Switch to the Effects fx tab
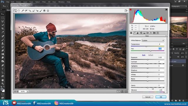Viewport: 188px width, 106px height. point(151,33)
